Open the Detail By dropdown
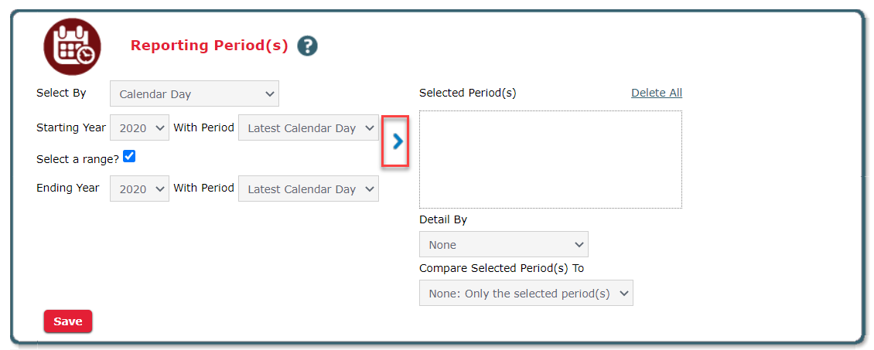 coord(504,245)
